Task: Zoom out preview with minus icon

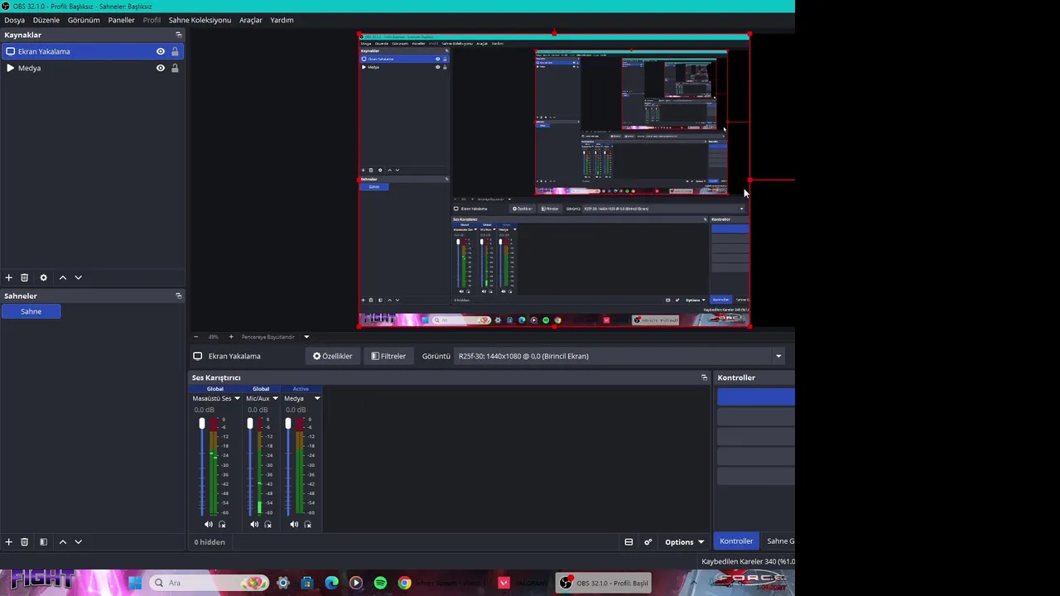Action: [x=195, y=337]
